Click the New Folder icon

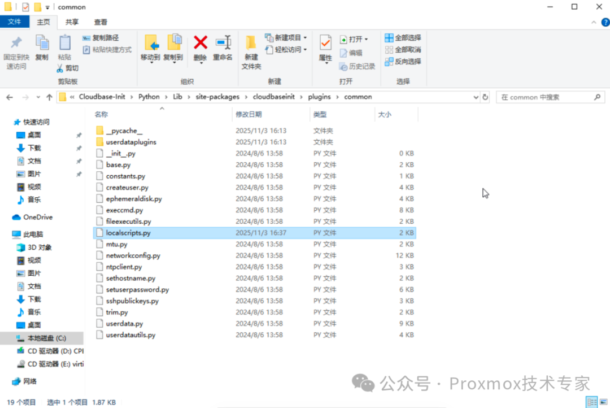click(251, 43)
